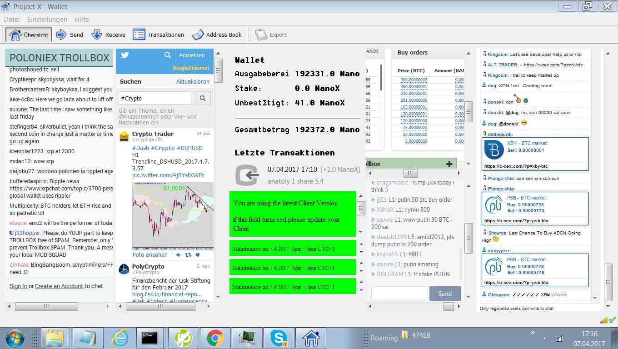Open the Übersicht overview page
Screen dimensions: 618x349
tap(29, 35)
